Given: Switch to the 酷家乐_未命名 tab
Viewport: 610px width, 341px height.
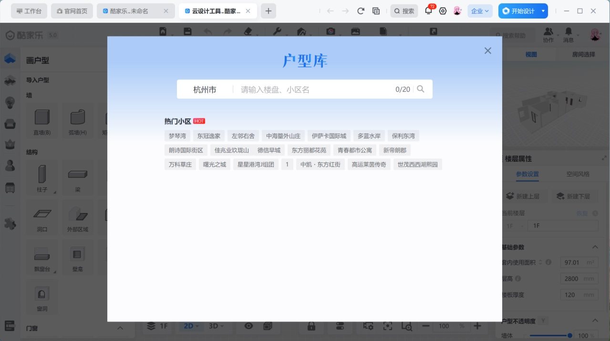Looking at the screenshot, I should pyautogui.click(x=136, y=11).
